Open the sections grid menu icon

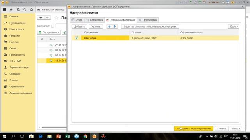pyautogui.click(x=4, y=10)
